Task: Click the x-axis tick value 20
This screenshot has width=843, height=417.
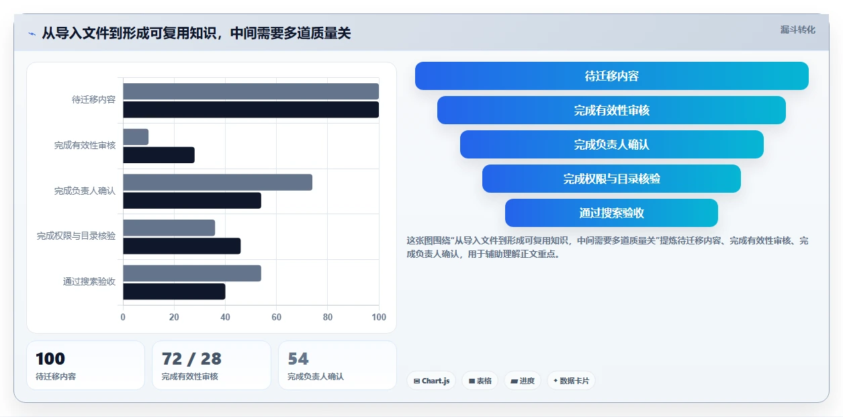Action: (x=174, y=317)
